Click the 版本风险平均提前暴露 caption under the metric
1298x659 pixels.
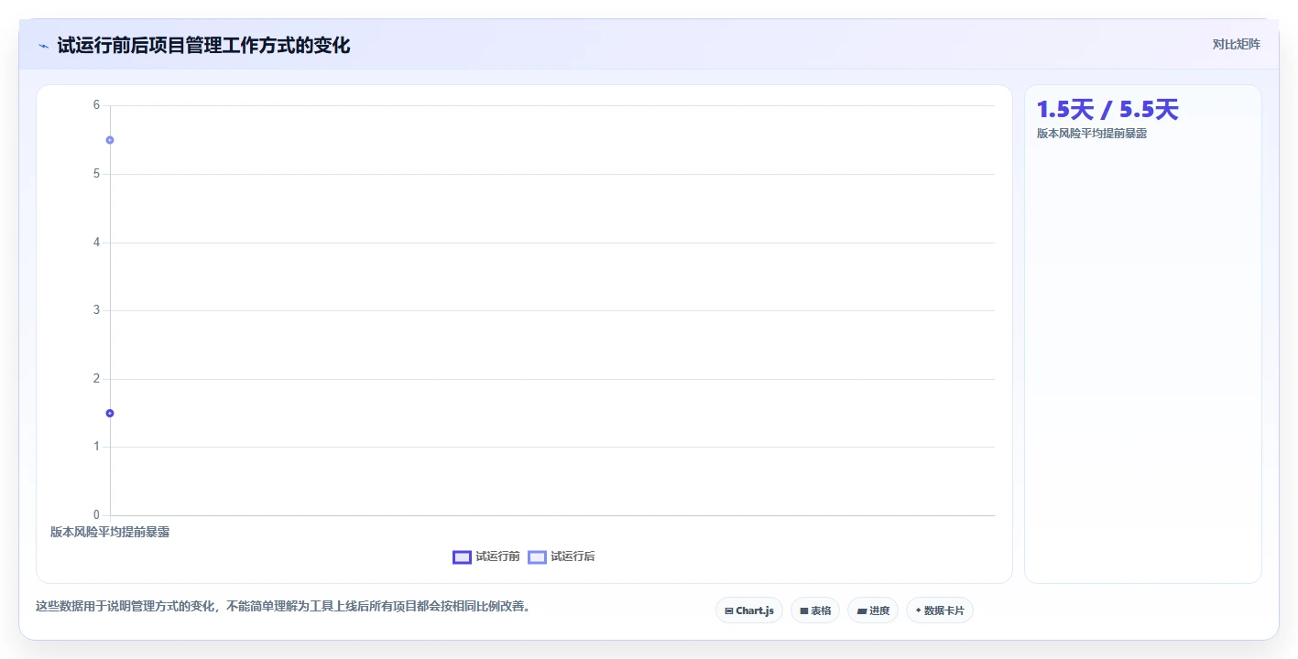pos(1092,134)
